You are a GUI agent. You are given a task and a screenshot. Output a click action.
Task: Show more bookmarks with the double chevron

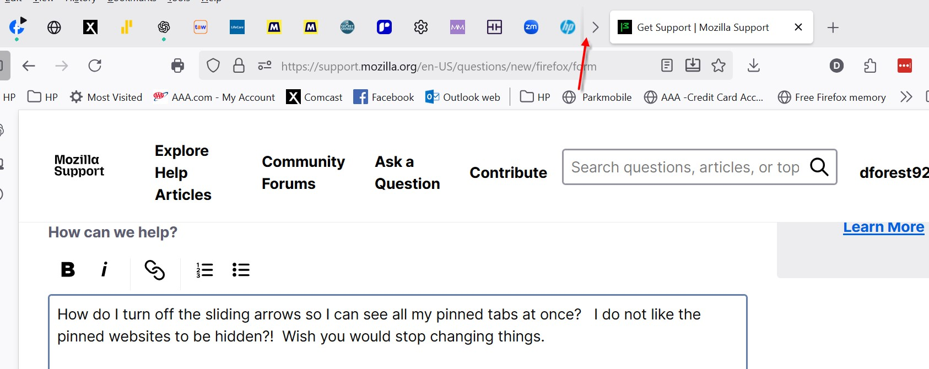906,97
